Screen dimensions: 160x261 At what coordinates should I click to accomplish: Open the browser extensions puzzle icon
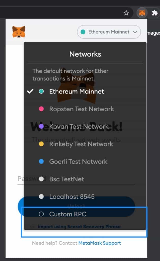155,13
